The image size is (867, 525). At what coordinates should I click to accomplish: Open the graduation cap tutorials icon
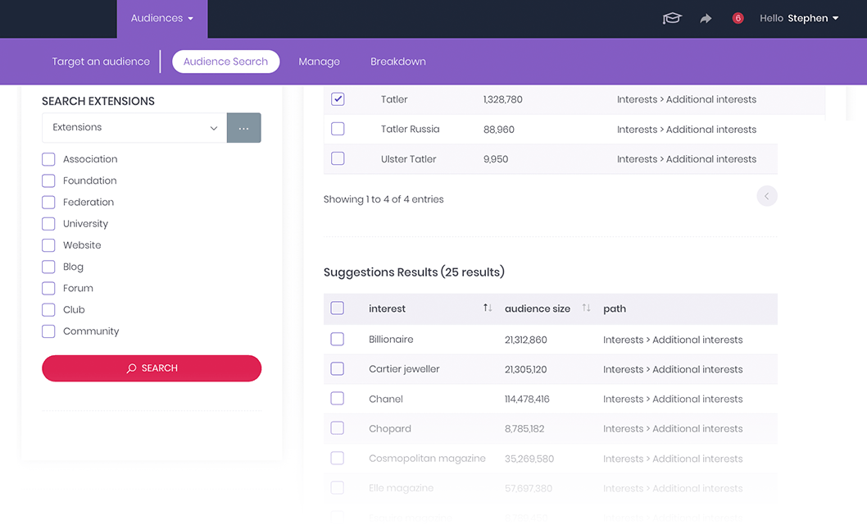pos(672,18)
